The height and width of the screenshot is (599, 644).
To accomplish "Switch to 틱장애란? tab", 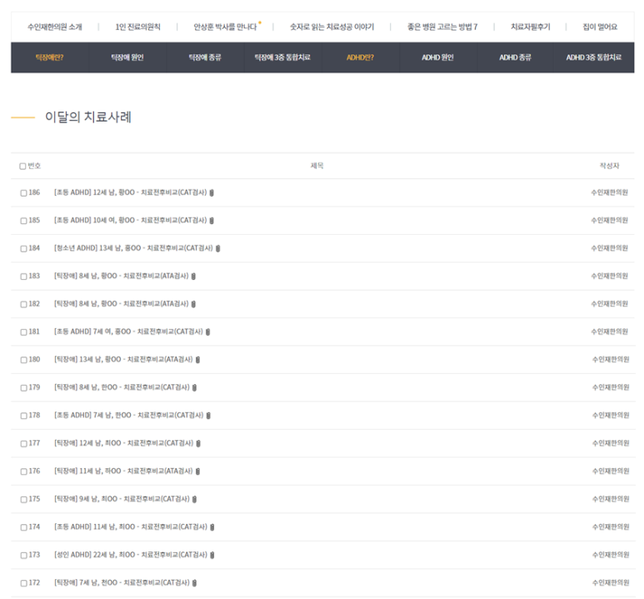I will click(x=49, y=57).
